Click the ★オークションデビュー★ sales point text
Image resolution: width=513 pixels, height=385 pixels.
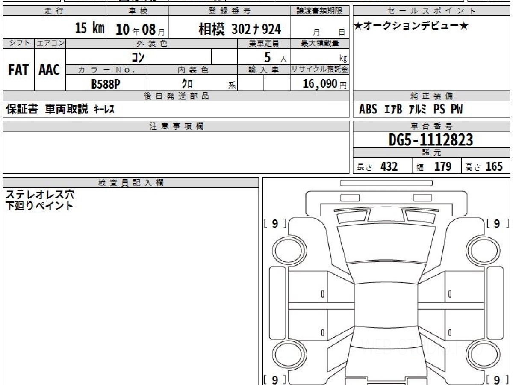(x=411, y=27)
